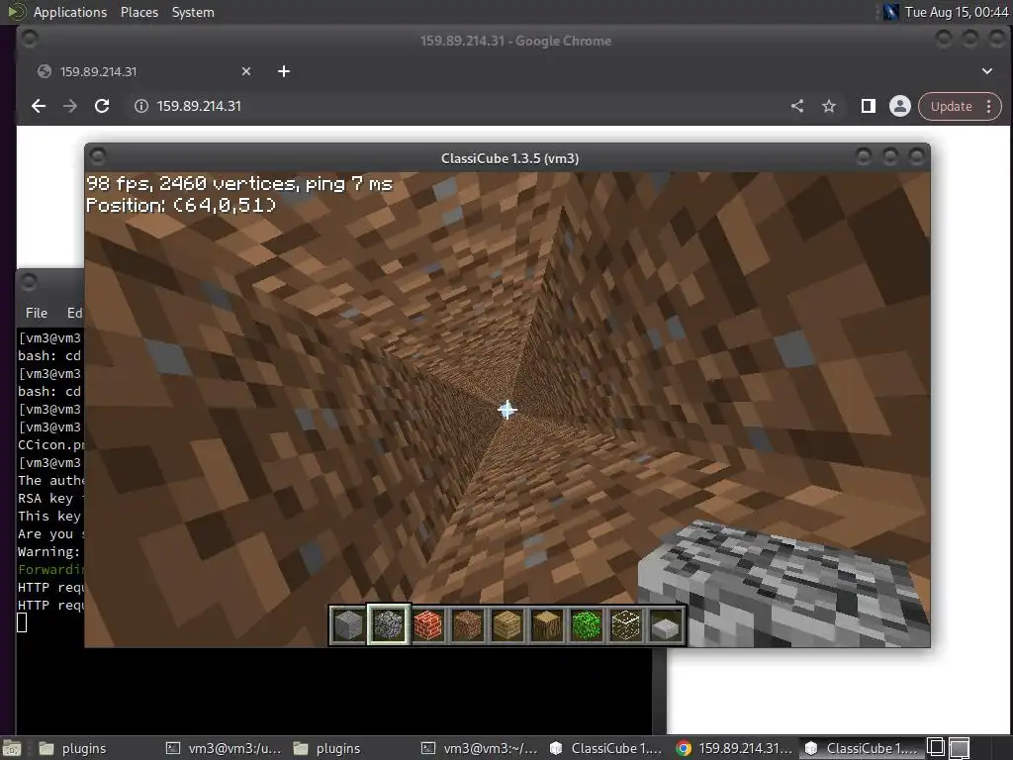
Task: Open the System menu
Action: pyautogui.click(x=193, y=12)
